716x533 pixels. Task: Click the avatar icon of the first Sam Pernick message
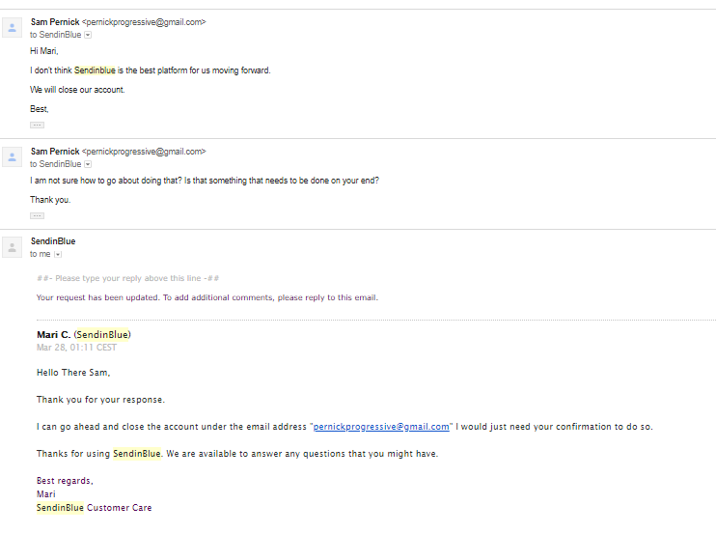(x=13, y=27)
